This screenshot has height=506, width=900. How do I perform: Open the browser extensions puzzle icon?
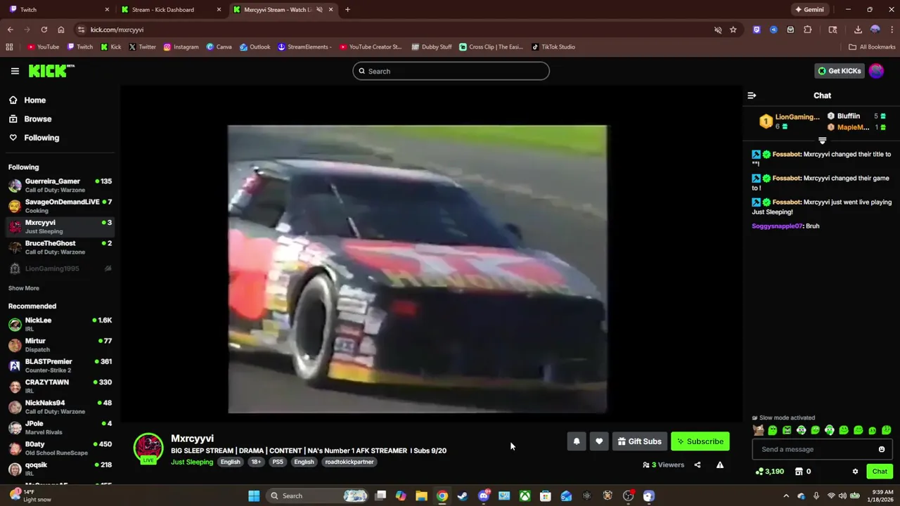coord(808,30)
